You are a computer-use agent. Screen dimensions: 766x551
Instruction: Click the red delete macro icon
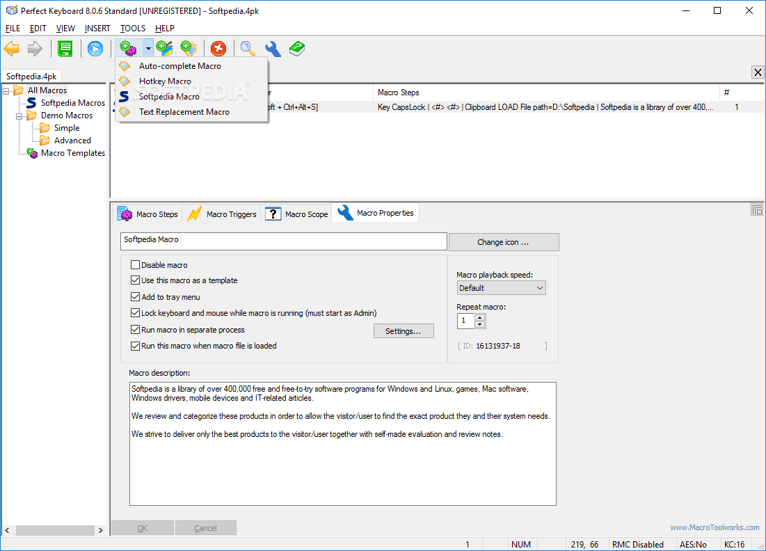click(x=218, y=49)
